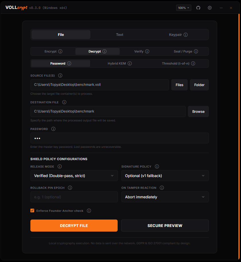Viewport: 241px width, 262px height.
Task: Click the info icon beside Threshold (t-of-n)
Action: 193,63
